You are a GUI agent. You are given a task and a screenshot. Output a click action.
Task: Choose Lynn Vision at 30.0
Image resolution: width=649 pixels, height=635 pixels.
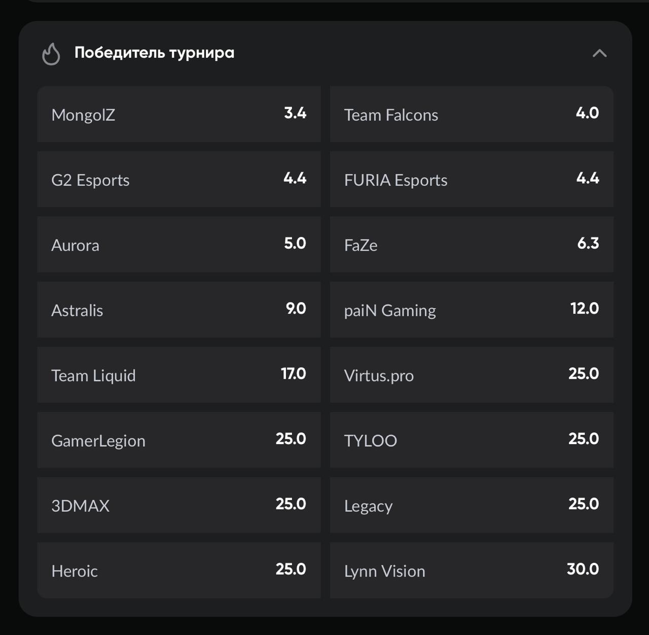pyautogui.click(x=472, y=570)
